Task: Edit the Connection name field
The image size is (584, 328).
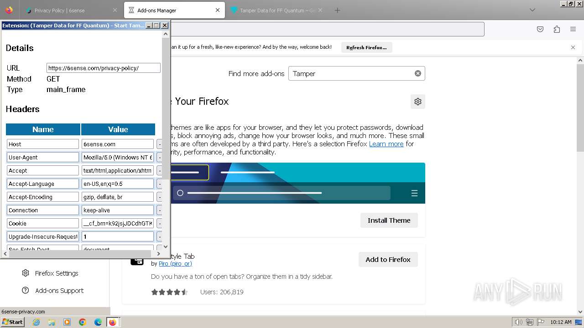Action: tap(43, 210)
